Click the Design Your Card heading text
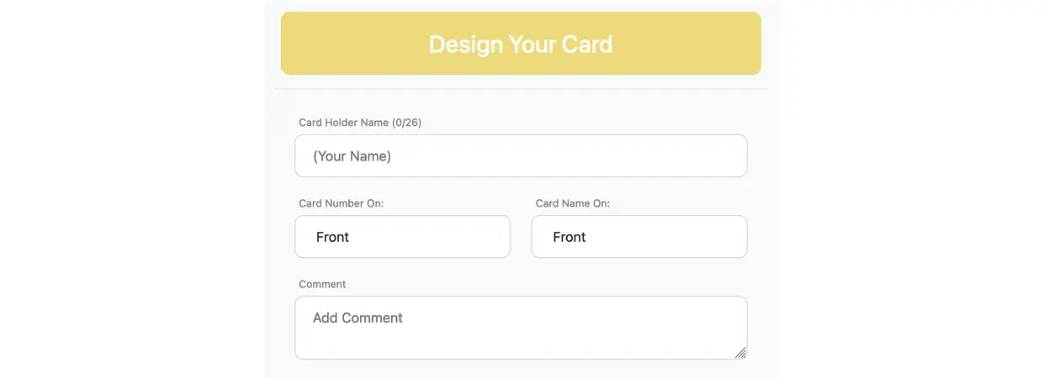Image resolution: width=1043 pixels, height=378 pixels. [x=521, y=44]
